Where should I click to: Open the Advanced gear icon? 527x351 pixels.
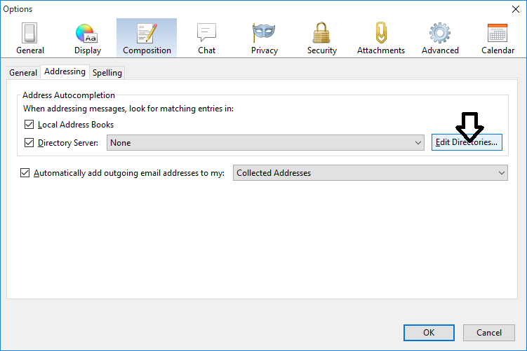coord(440,34)
